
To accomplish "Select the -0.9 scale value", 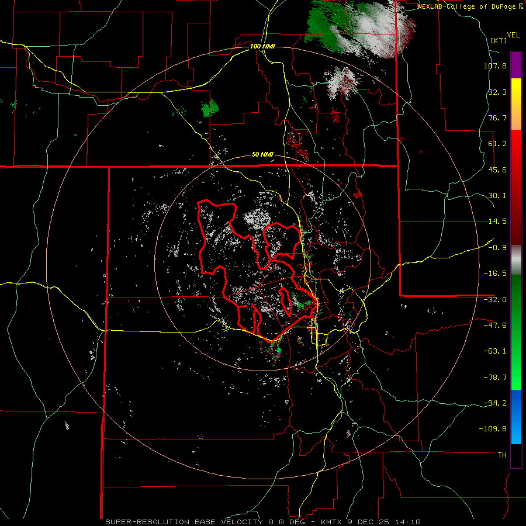I will (x=497, y=248).
